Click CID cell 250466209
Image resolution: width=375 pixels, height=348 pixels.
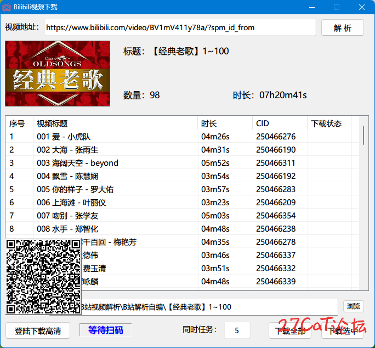pyautogui.click(x=276, y=203)
